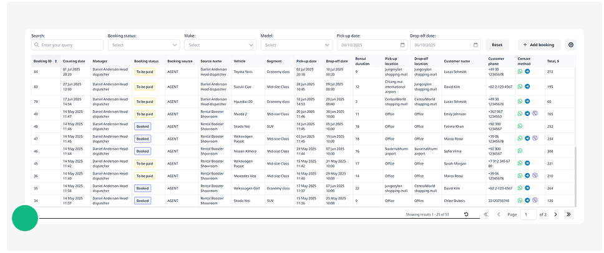This screenshot has height=253, width=604.
Task: Jump to last page double-arrow
Action: (568, 214)
